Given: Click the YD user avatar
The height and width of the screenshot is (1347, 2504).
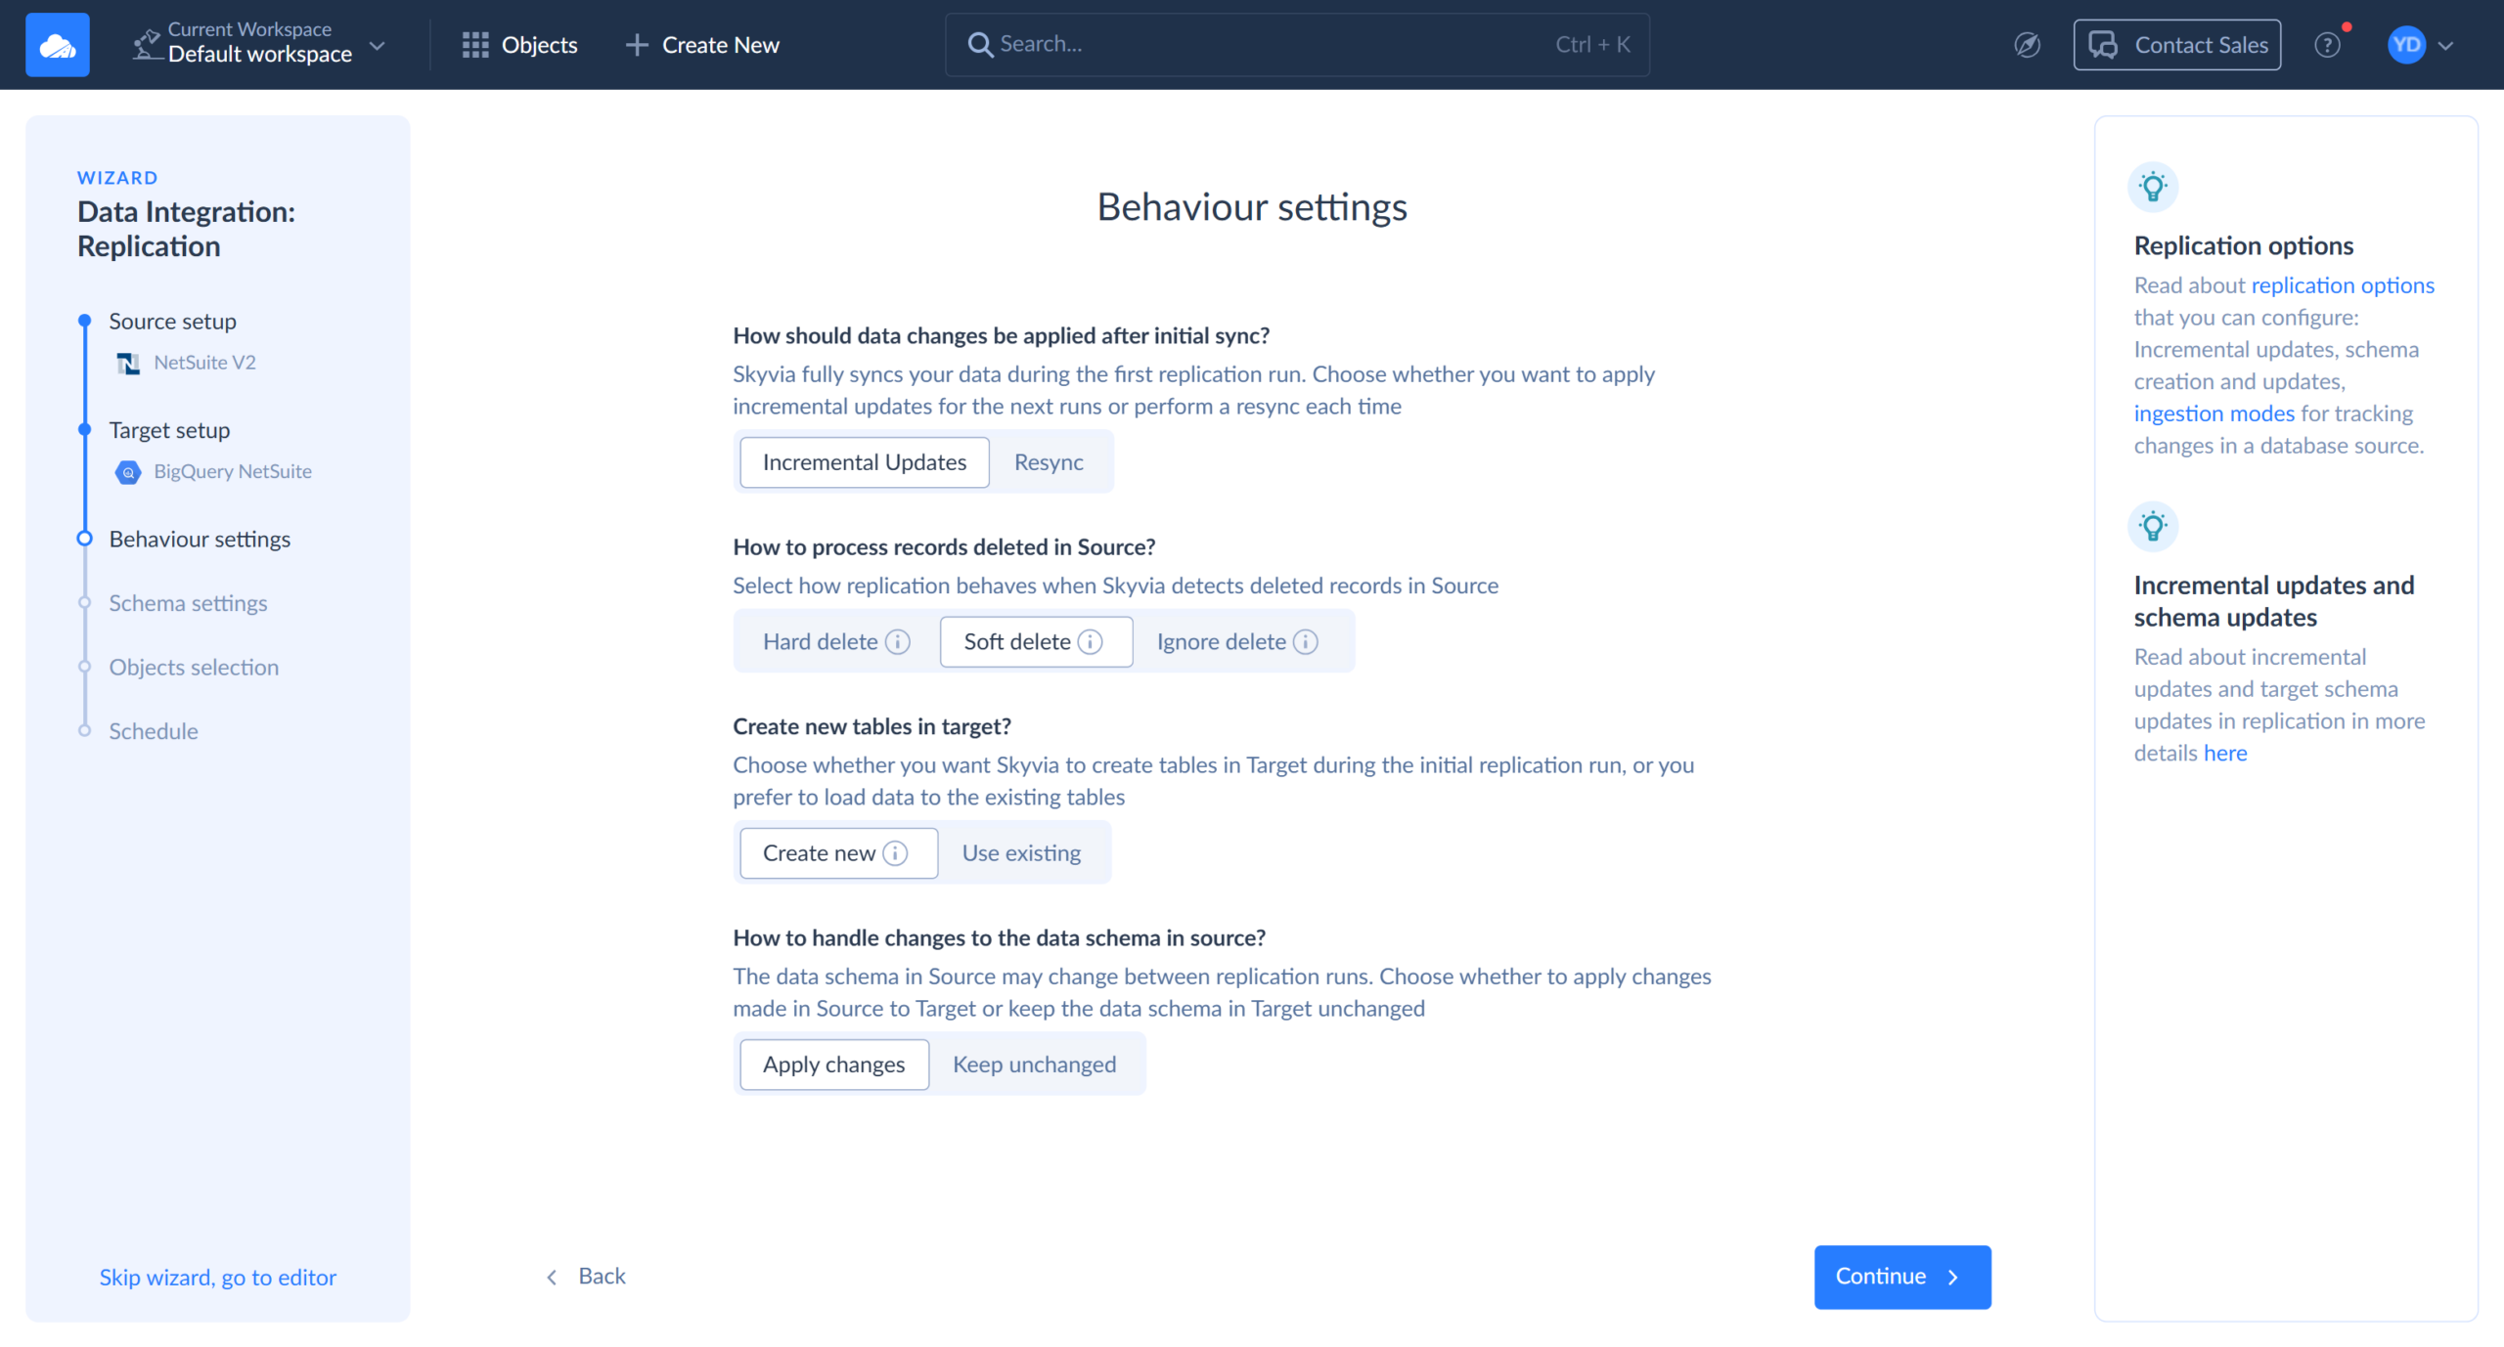Looking at the screenshot, I should point(2406,45).
